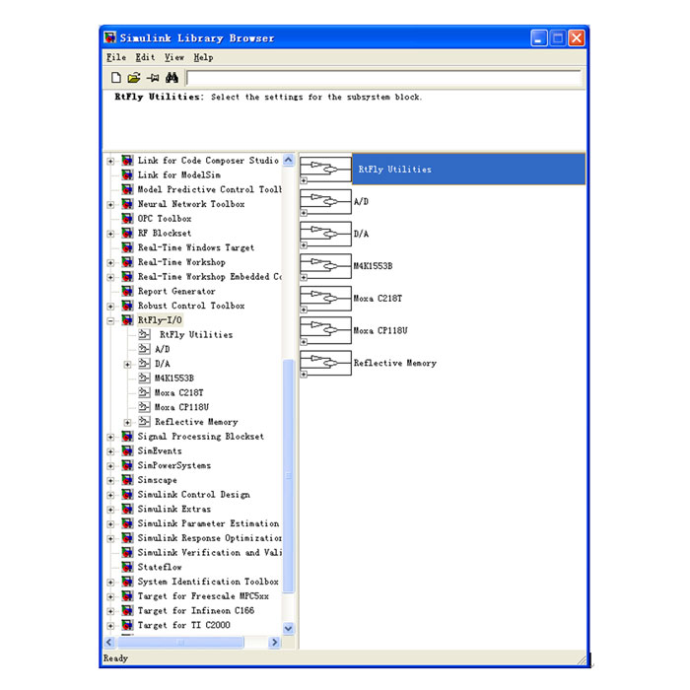
Task: Maximize the Simulink Library Browser window
Action: coord(558,38)
